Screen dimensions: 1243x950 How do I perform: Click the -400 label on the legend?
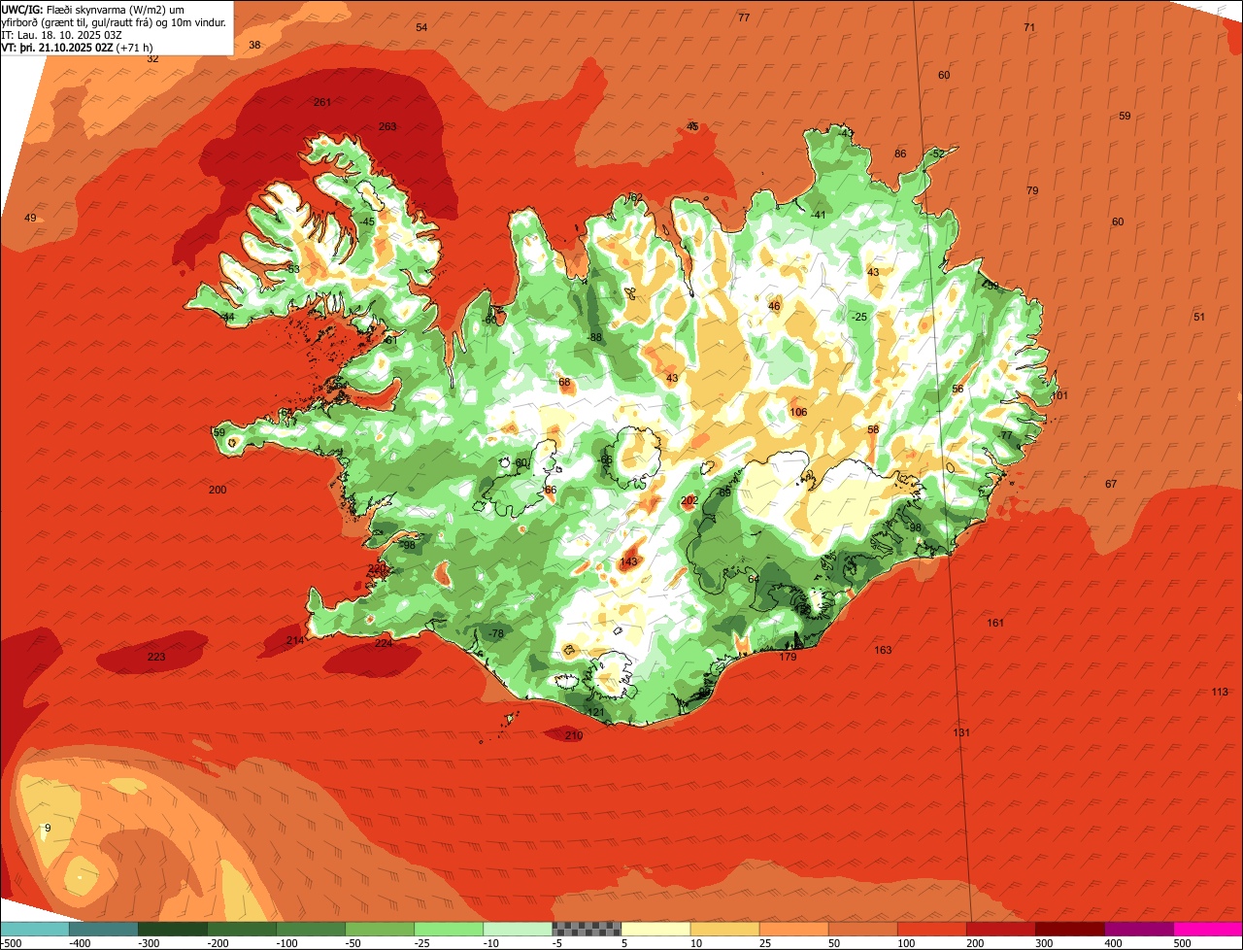(80, 943)
